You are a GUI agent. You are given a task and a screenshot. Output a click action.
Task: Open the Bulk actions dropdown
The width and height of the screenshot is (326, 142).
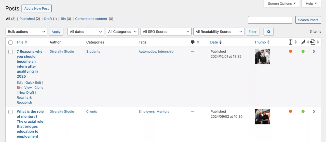click(26, 32)
